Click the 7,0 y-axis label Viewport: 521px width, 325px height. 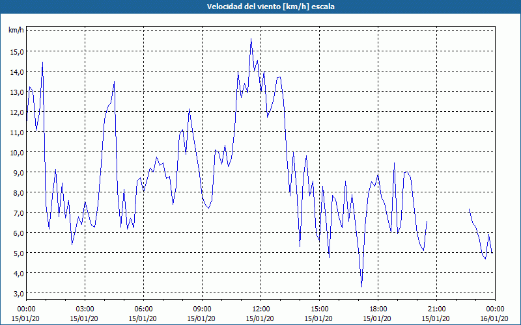point(19,213)
